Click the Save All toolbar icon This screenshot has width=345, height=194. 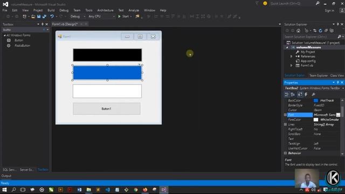(44, 16)
